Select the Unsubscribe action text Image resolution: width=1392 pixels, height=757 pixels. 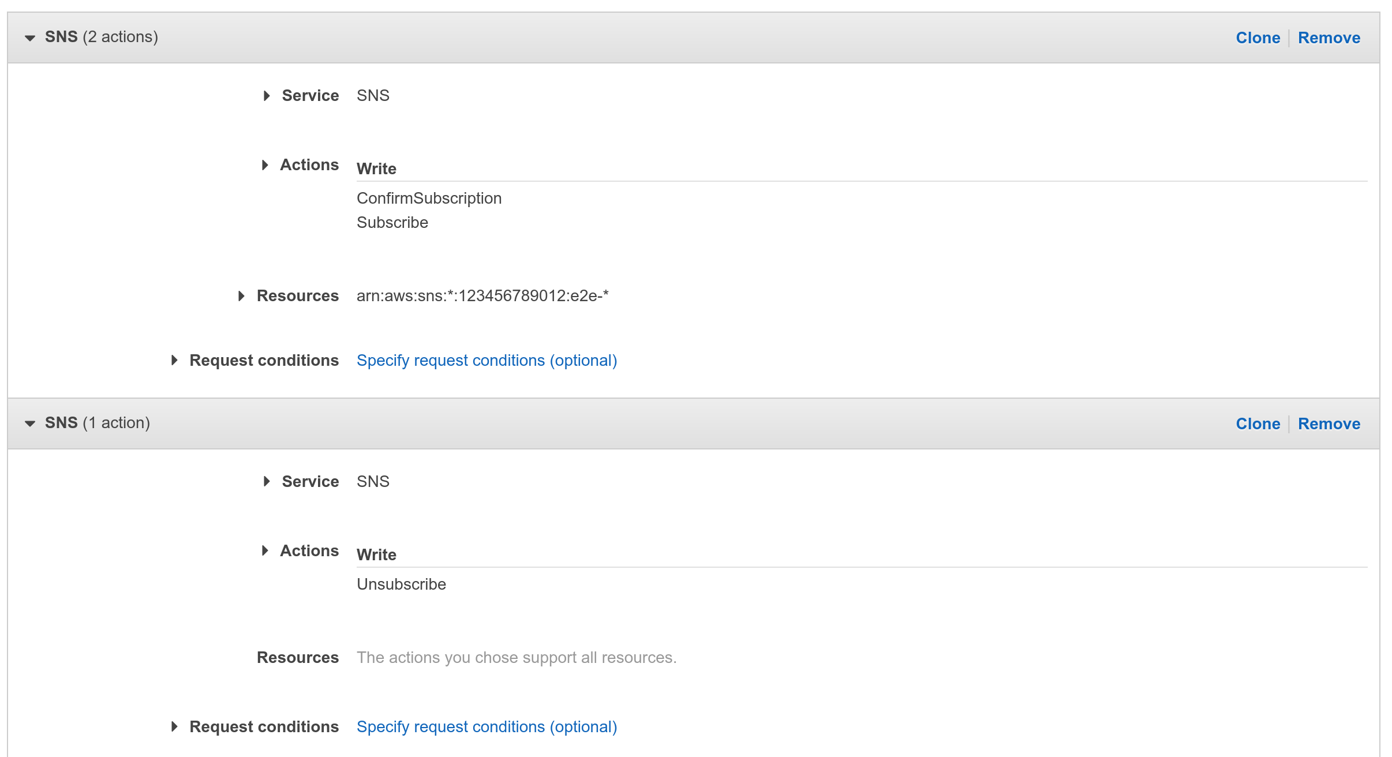[402, 584]
